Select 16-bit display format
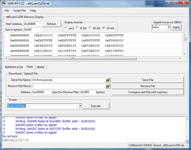The height and width of the screenshot is (150, 191). click(90, 28)
